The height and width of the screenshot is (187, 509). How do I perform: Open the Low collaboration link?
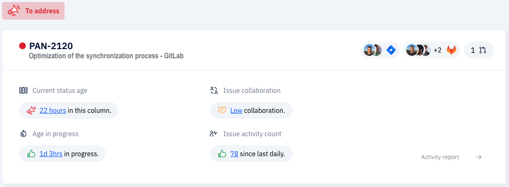pos(236,110)
